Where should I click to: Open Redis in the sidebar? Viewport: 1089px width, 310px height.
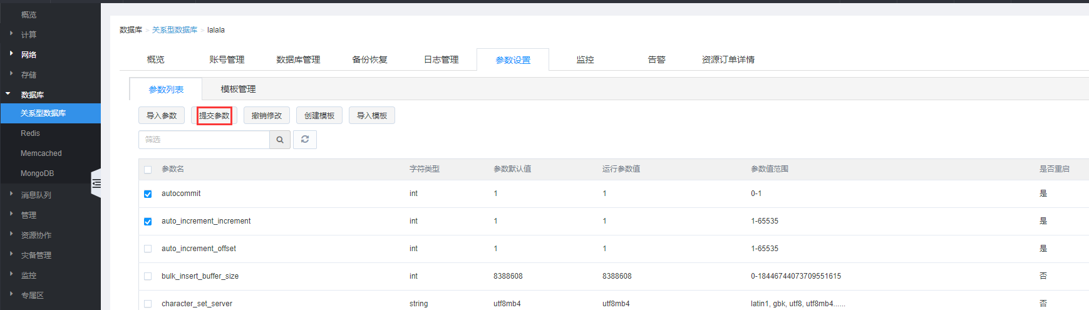click(x=30, y=133)
